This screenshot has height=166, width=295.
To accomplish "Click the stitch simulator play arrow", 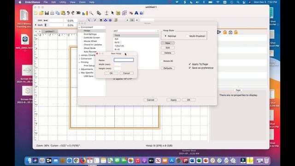I will click(127, 20).
